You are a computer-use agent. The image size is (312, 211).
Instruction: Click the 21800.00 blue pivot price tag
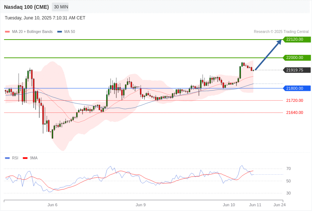[297, 88]
